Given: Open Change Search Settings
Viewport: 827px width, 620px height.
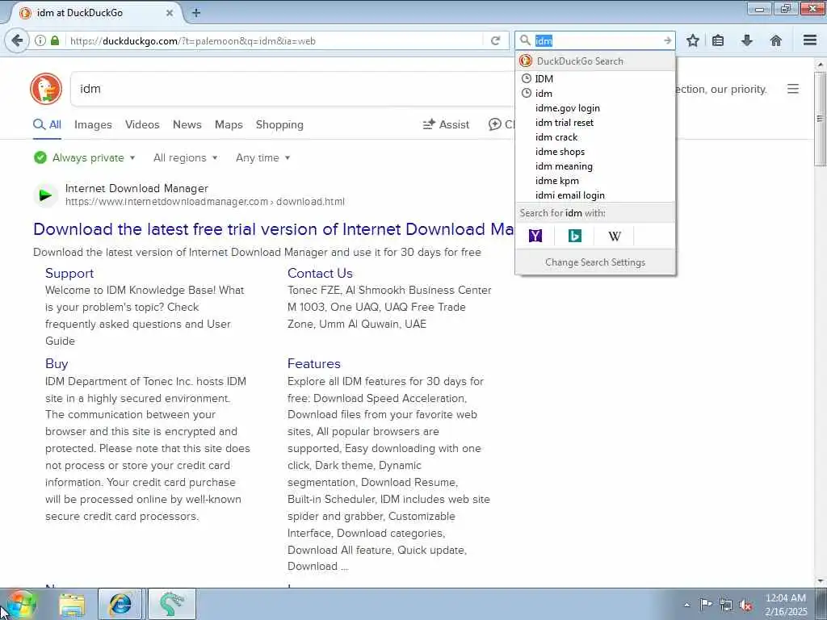Looking at the screenshot, I should [595, 262].
